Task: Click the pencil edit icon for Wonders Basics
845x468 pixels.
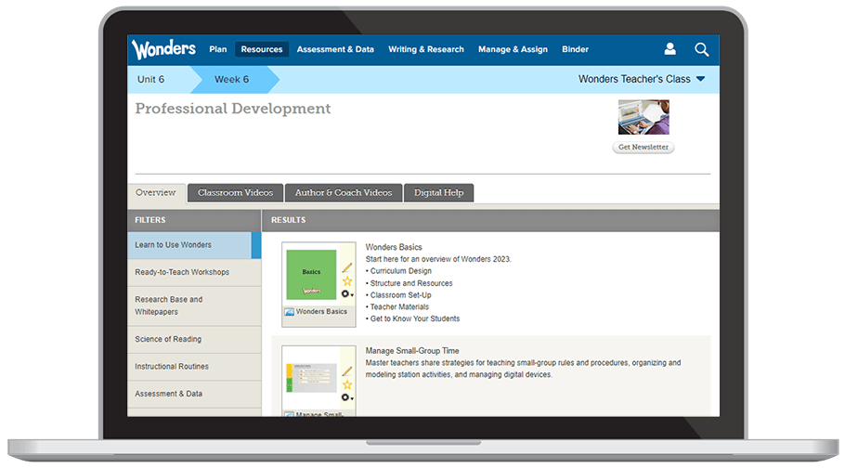Action: (347, 267)
